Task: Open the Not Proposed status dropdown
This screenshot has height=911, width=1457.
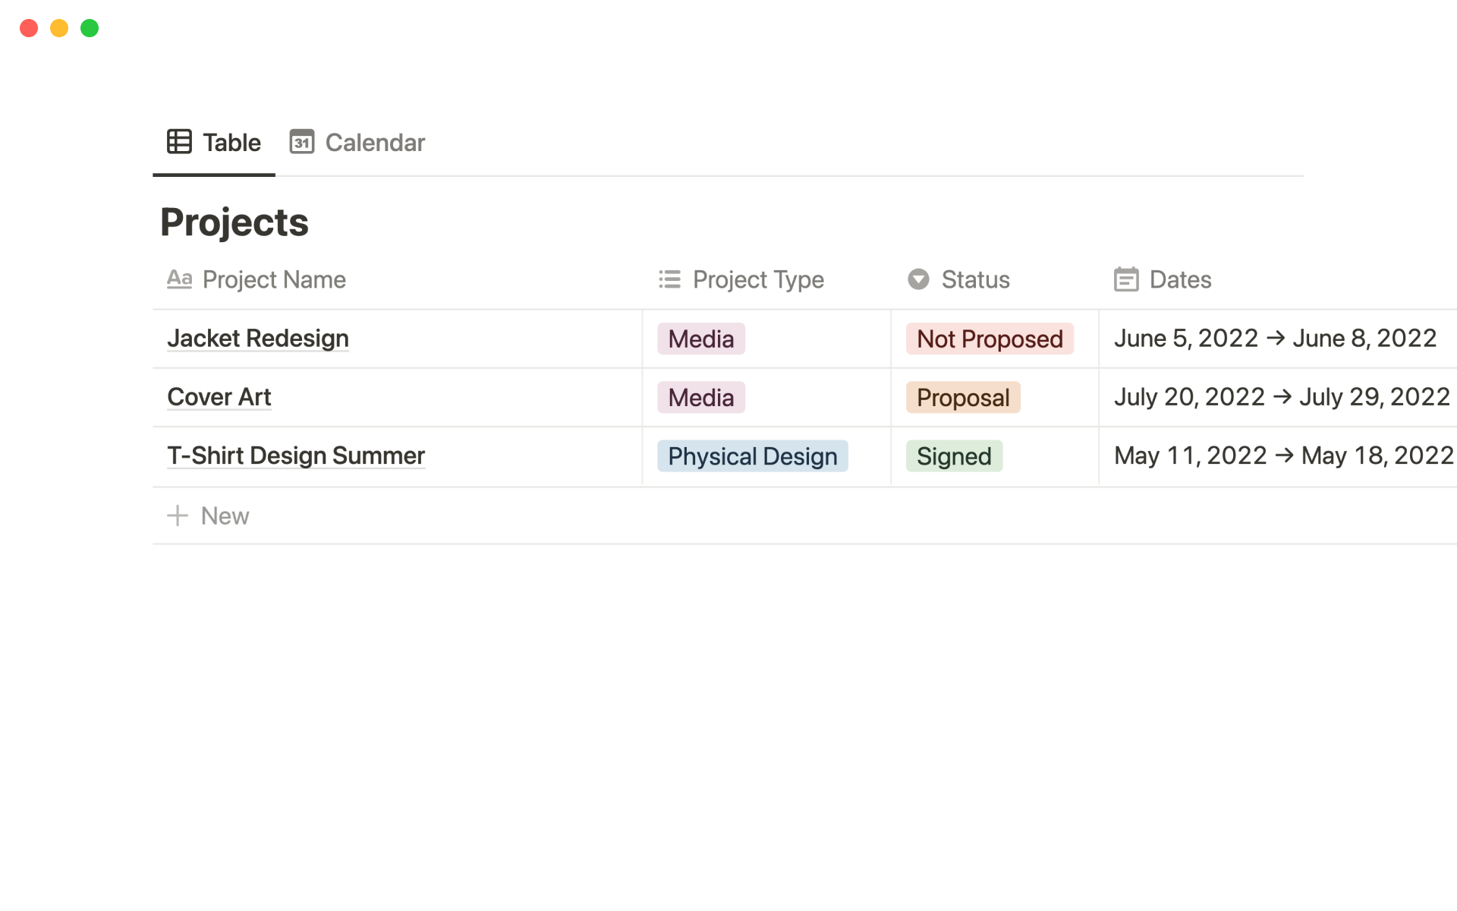Action: click(x=989, y=339)
